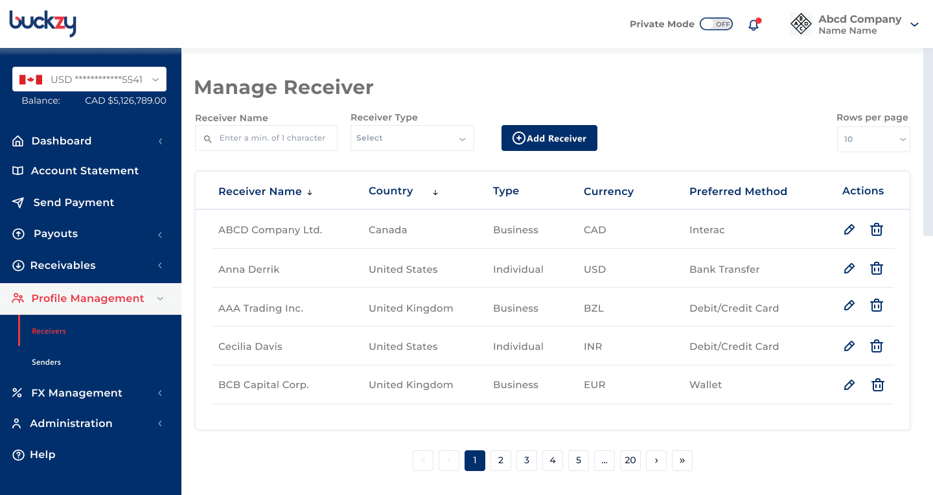Viewport: 933px width, 495px height.
Task: Click the FX Management percent icon
Action: click(17, 393)
